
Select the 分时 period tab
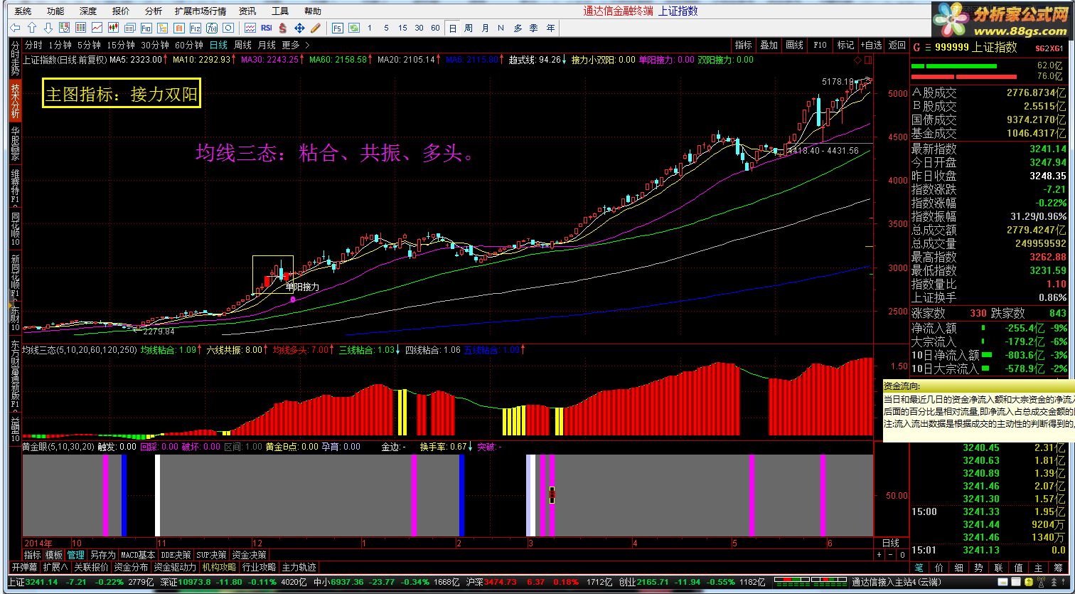click(x=33, y=45)
